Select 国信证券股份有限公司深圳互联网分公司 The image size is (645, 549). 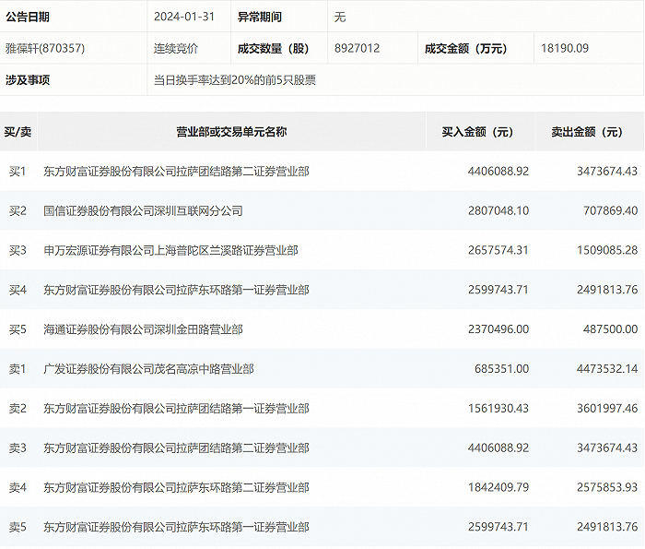tap(143, 210)
